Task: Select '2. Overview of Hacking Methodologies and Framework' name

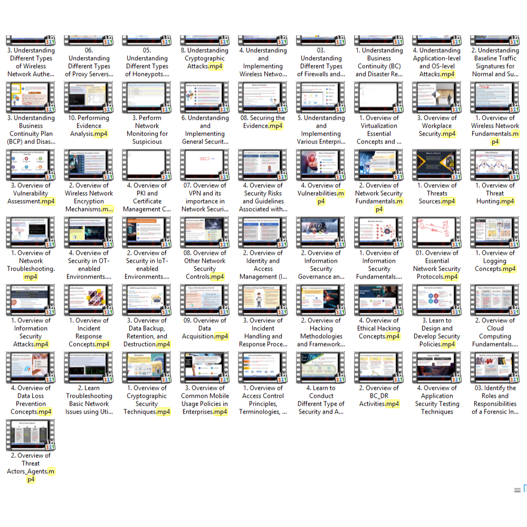Action: point(321,332)
